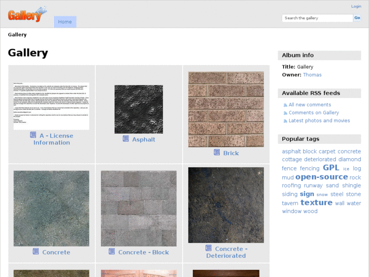
Task: Click album icon beside Asphalt
Action: [126, 139]
